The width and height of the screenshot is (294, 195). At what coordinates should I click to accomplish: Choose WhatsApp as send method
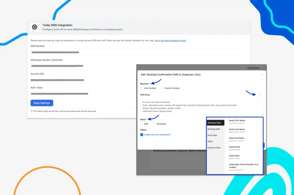[154, 124]
